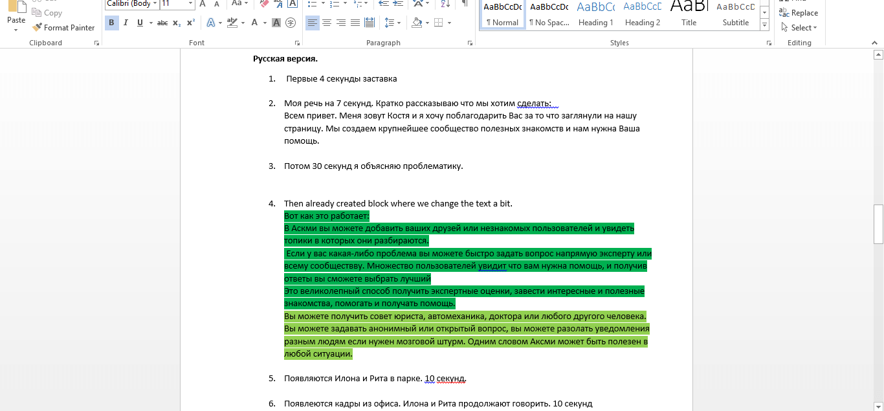Apply the Subtitle style
The image size is (884, 411).
736,14
